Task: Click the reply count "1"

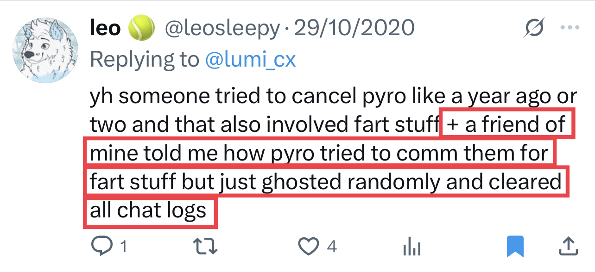Action: (123, 247)
